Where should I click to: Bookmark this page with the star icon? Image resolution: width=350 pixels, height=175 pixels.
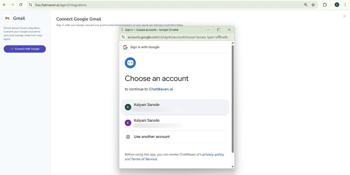coord(313,5)
